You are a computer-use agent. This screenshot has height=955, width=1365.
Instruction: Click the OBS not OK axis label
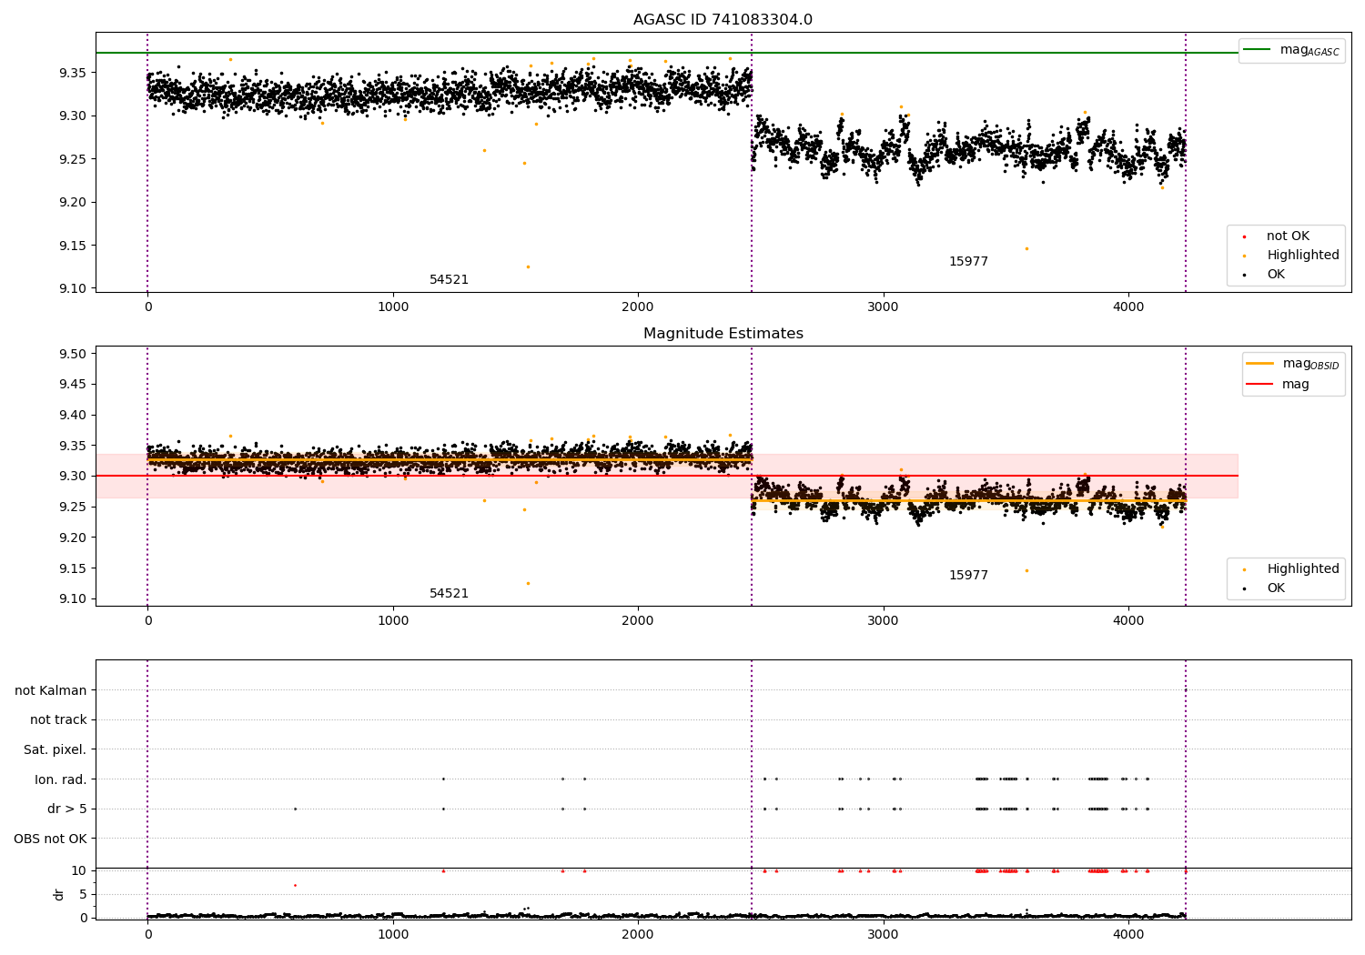51,839
